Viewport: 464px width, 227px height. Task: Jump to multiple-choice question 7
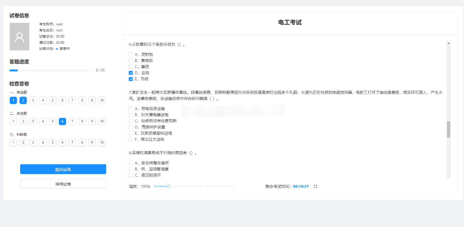click(x=72, y=121)
